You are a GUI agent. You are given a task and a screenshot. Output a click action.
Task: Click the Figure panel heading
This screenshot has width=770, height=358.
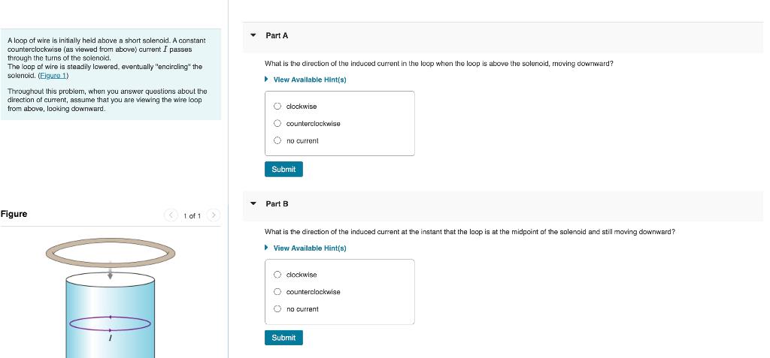(x=14, y=214)
